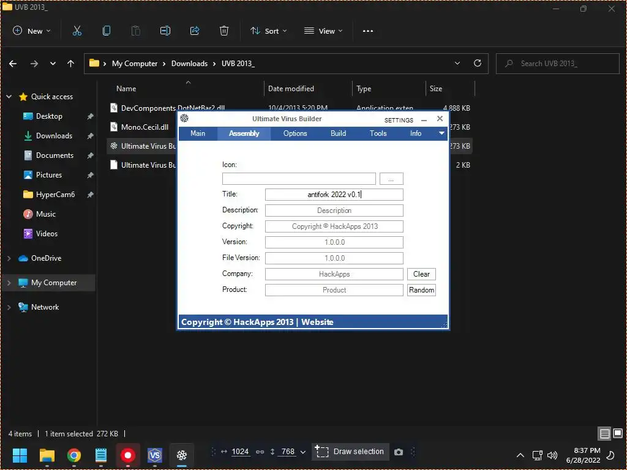Click the Clear button
The width and height of the screenshot is (627, 470).
[421, 274]
